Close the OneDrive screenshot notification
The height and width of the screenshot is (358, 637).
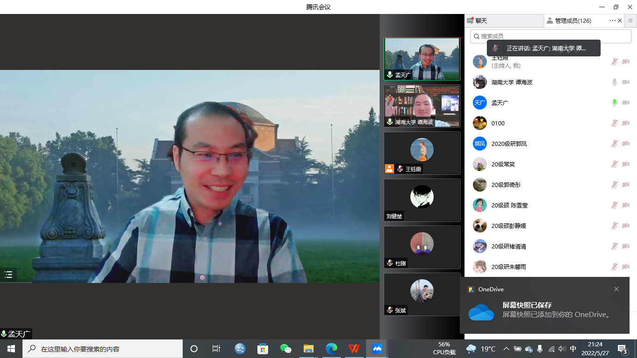click(x=616, y=289)
